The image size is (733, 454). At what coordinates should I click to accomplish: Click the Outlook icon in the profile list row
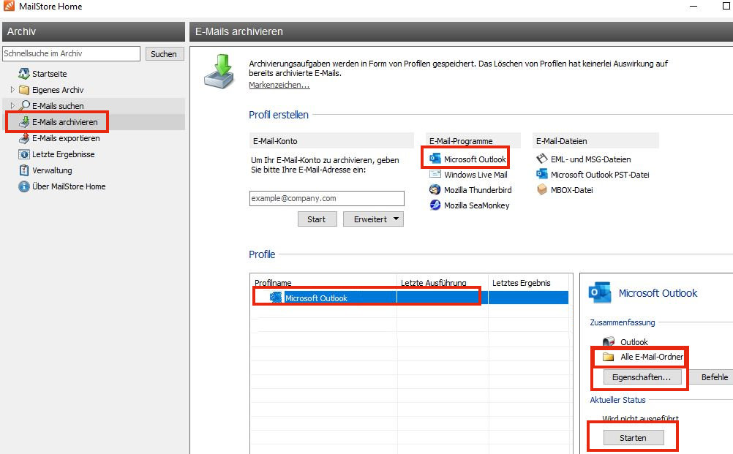coord(276,298)
